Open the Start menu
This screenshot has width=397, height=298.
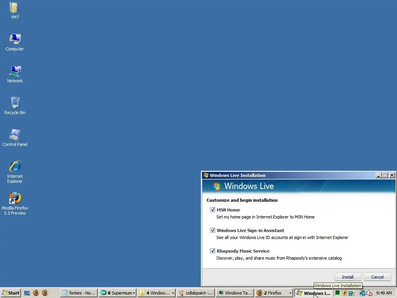(10, 293)
